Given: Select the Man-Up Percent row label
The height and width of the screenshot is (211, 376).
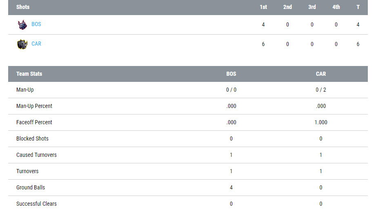Looking at the screenshot, I should click(34, 106).
